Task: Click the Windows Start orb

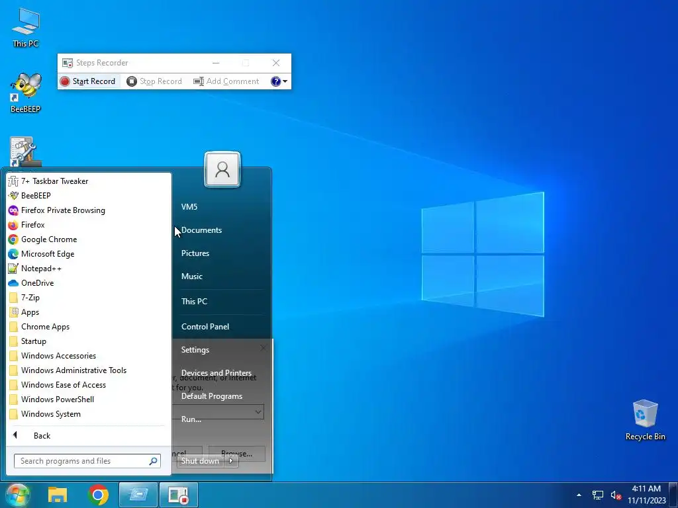Action: coord(17,495)
